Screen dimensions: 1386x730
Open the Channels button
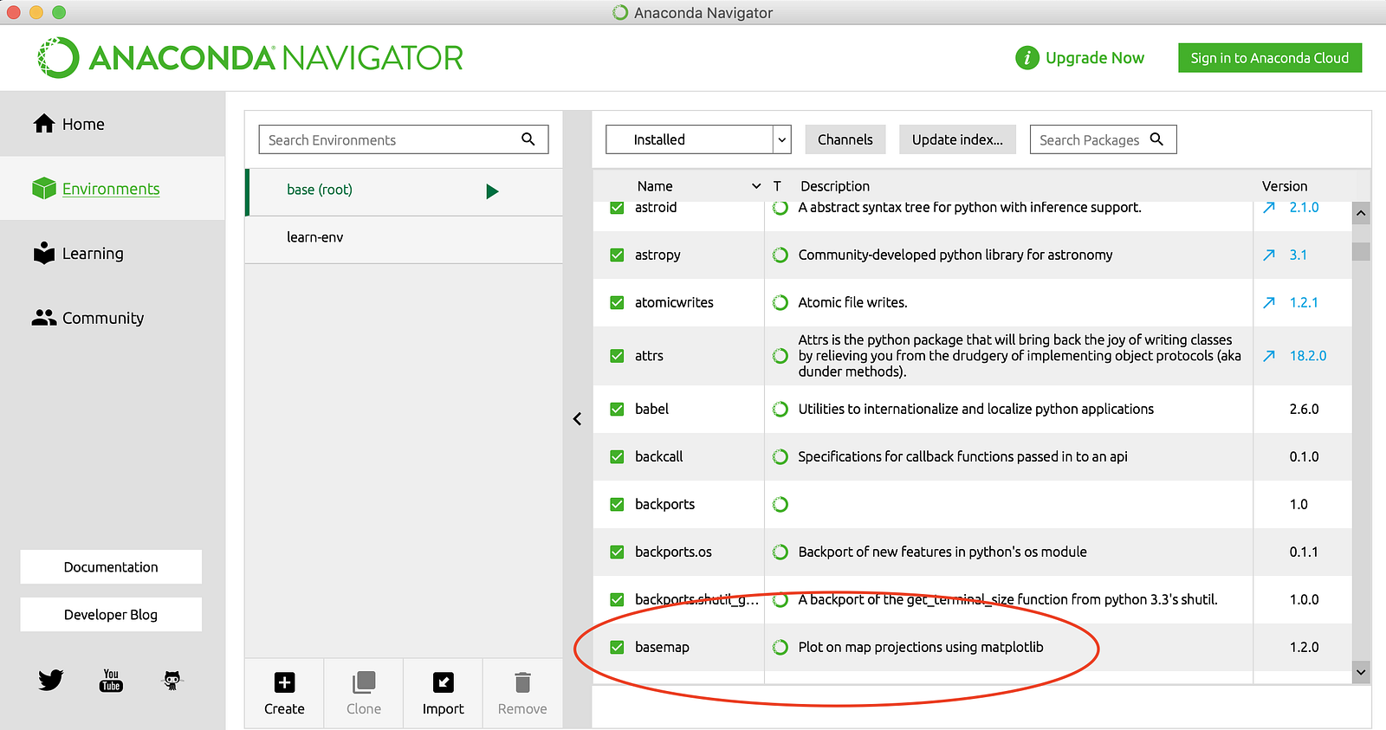point(845,139)
